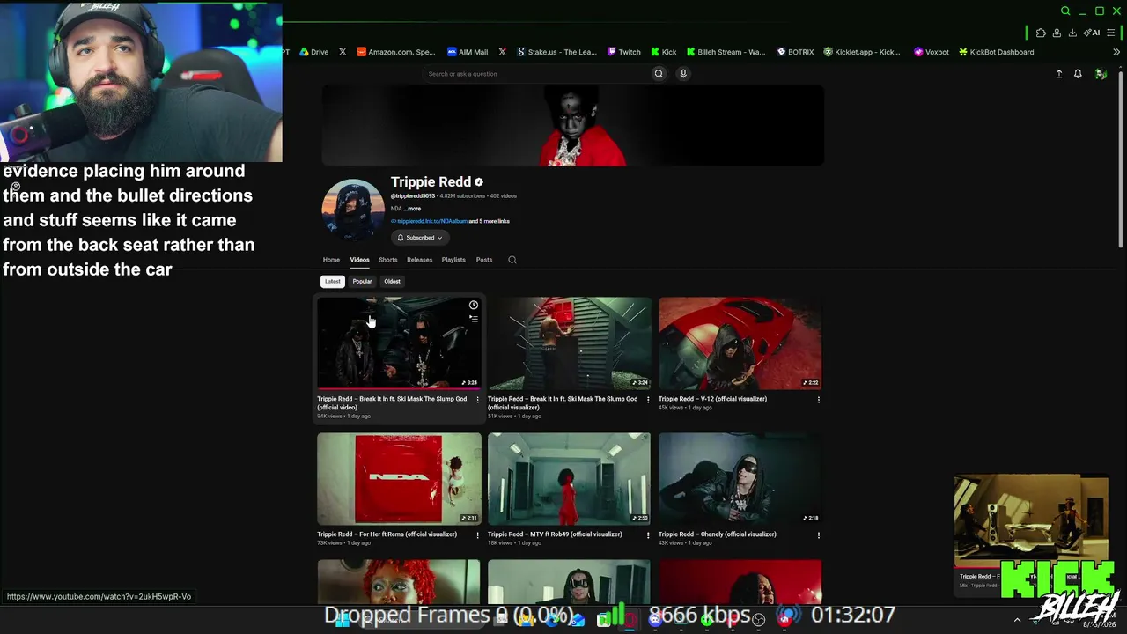Open More options for MTV ft Rob49
The height and width of the screenshot is (634, 1127).
click(x=648, y=535)
